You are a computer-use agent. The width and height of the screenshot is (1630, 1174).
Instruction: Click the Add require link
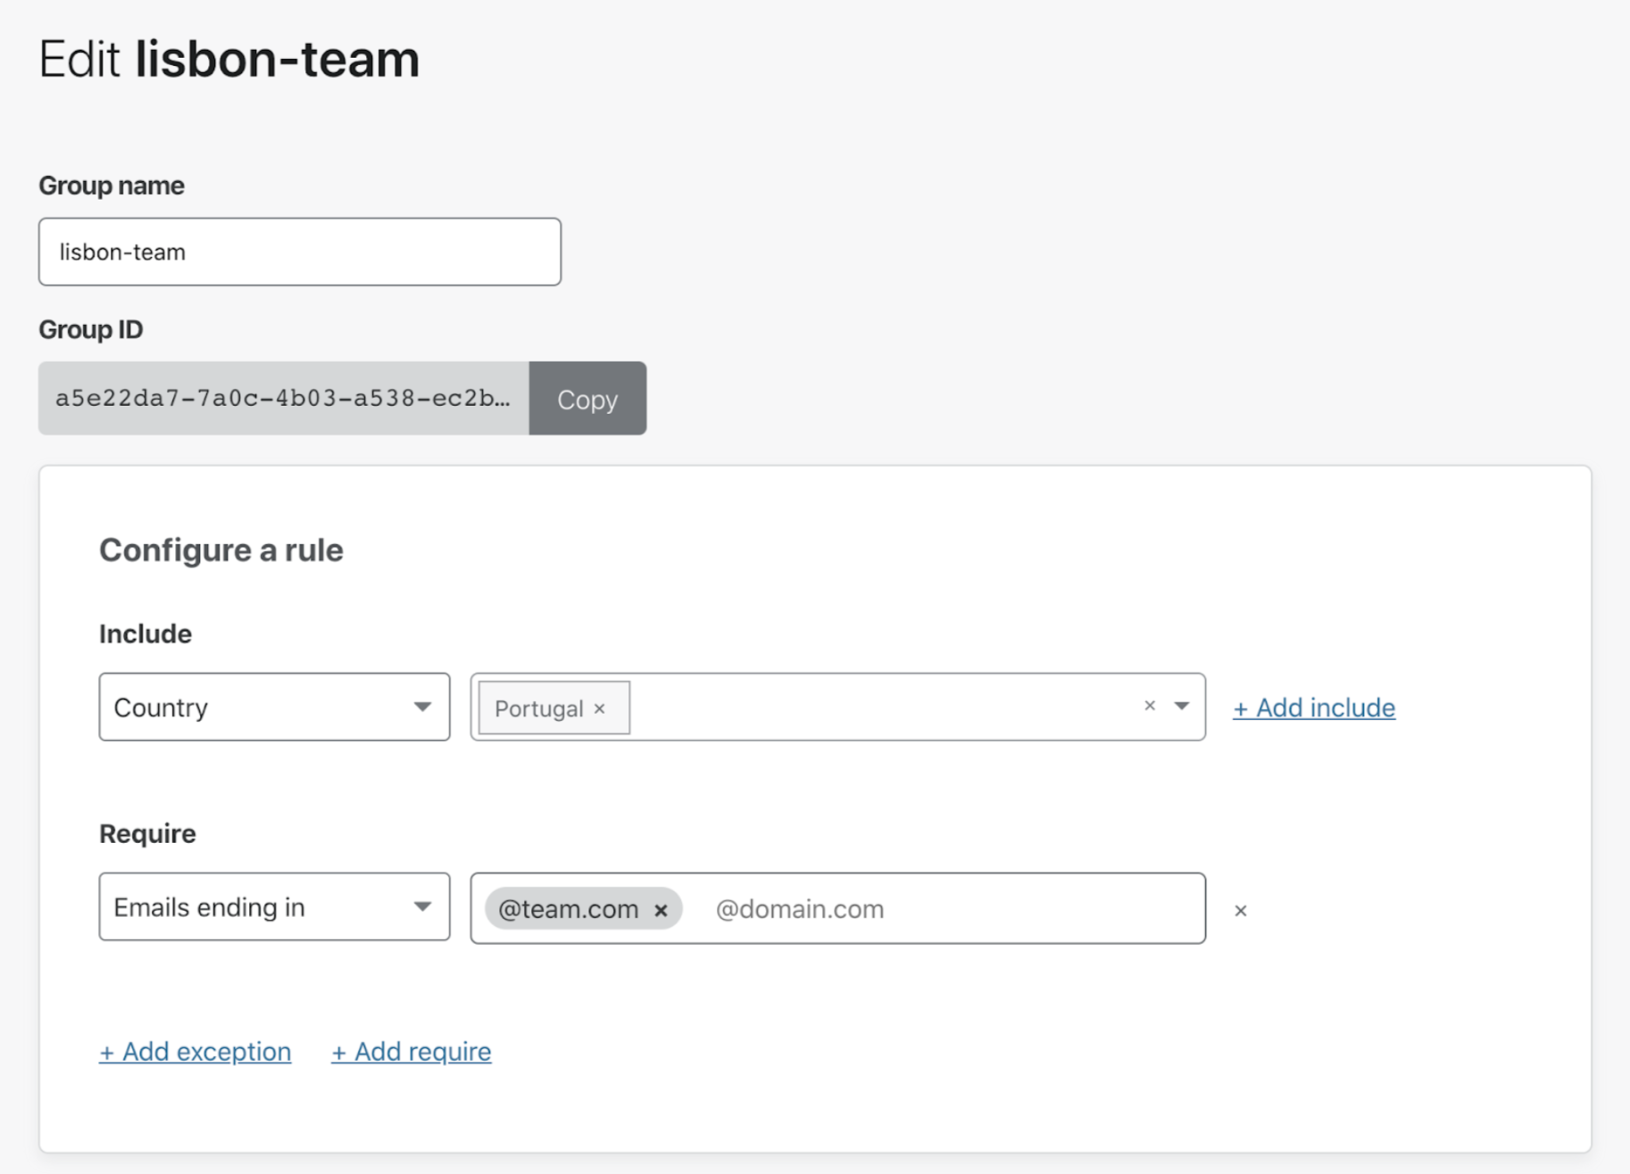point(411,1051)
